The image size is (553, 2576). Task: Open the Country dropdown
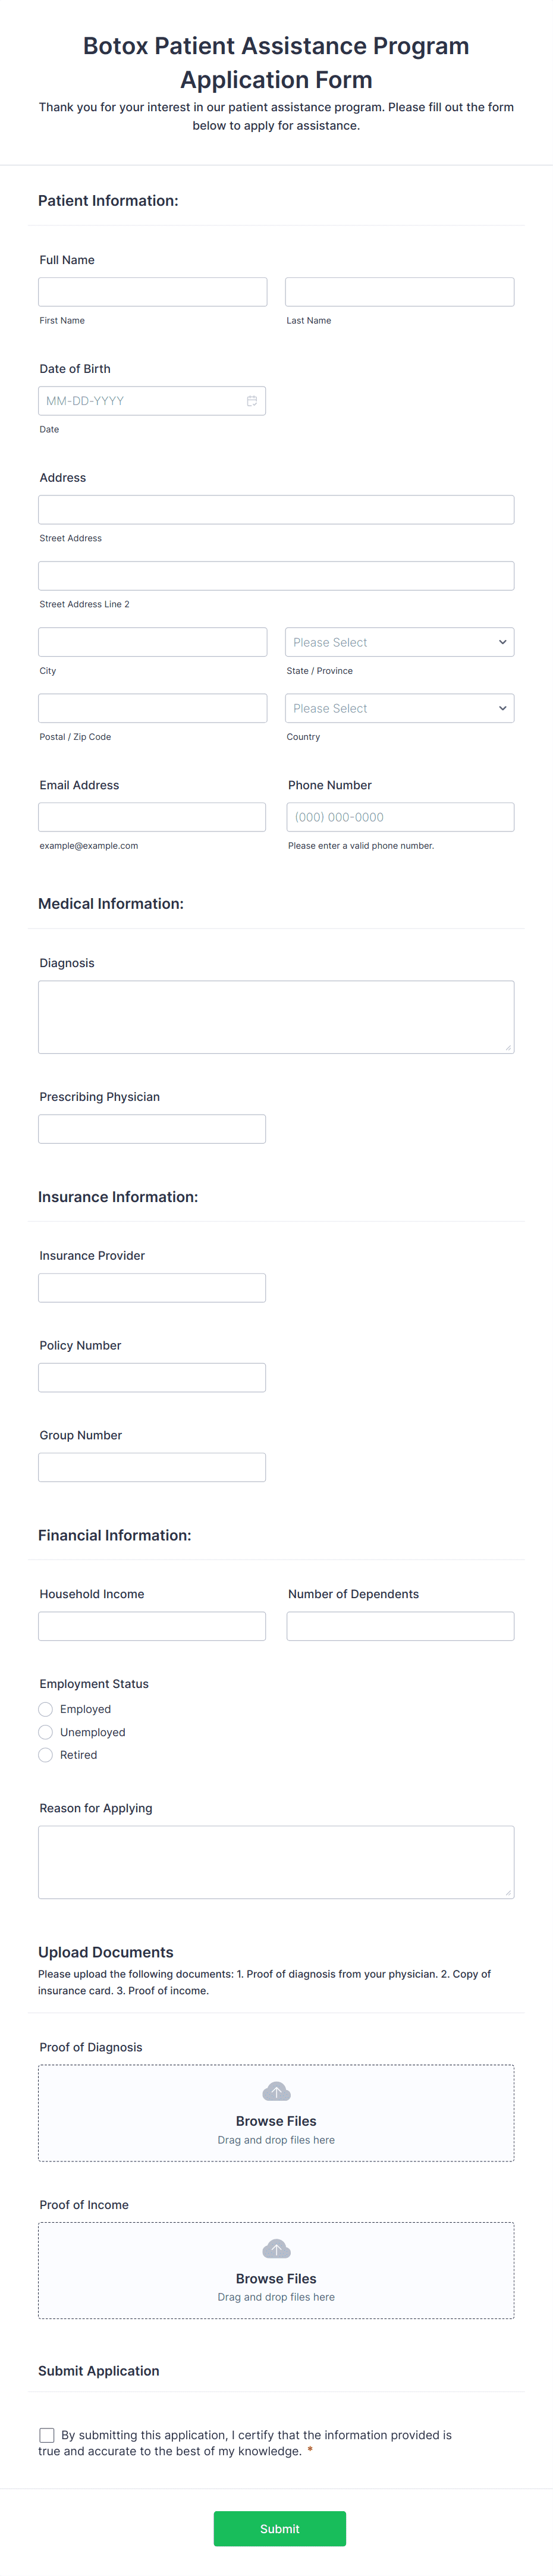click(x=399, y=707)
